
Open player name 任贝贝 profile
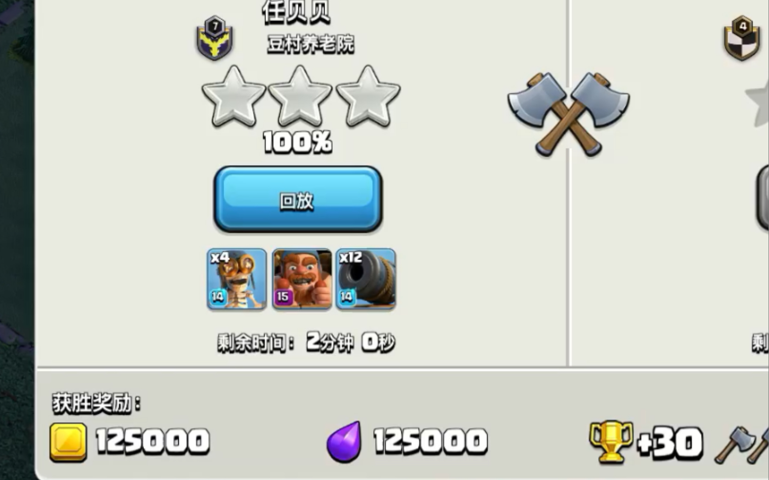(x=296, y=12)
